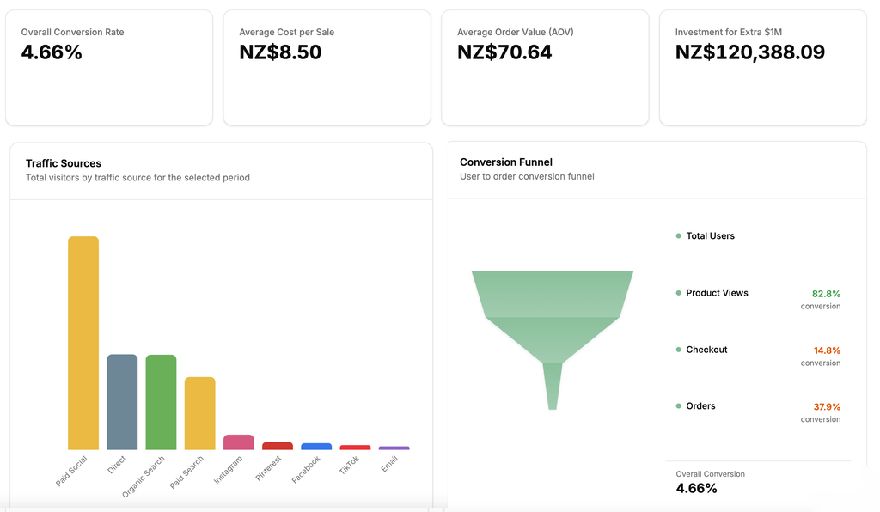Click the narrow funnel stem segment
The width and height of the screenshot is (880, 512).
553,386
